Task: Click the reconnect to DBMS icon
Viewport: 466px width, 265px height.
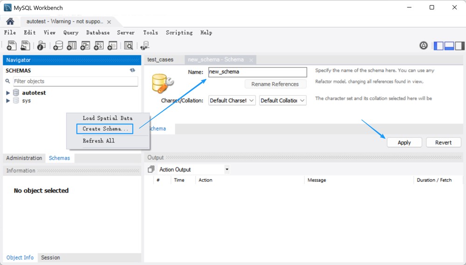Action: (145, 46)
